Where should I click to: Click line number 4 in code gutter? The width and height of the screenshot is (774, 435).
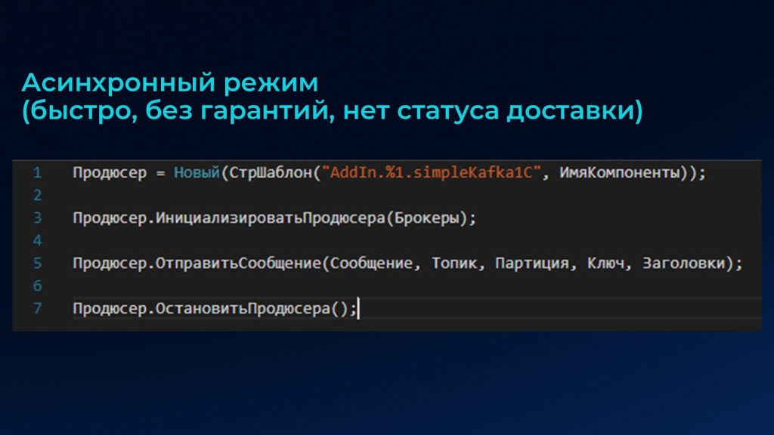point(37,241)
